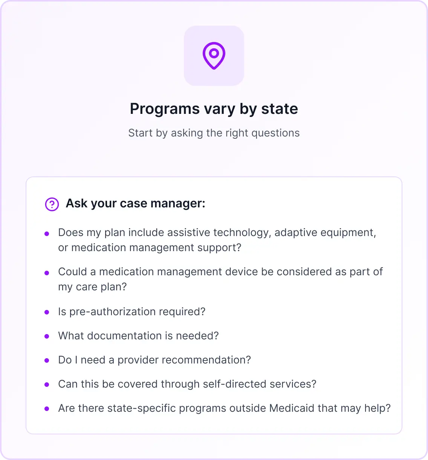
Task: Click 'Is pre-authorization required?' text
Action: (132, 312)
